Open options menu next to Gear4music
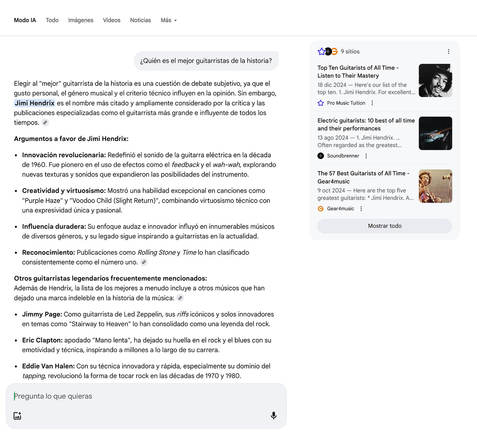This screenshot has height=434, width=477. point(361,208)
